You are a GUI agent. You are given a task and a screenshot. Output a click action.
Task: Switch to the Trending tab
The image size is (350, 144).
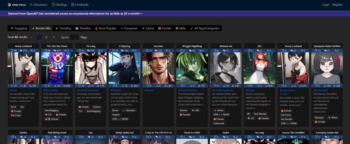[63, 28]
